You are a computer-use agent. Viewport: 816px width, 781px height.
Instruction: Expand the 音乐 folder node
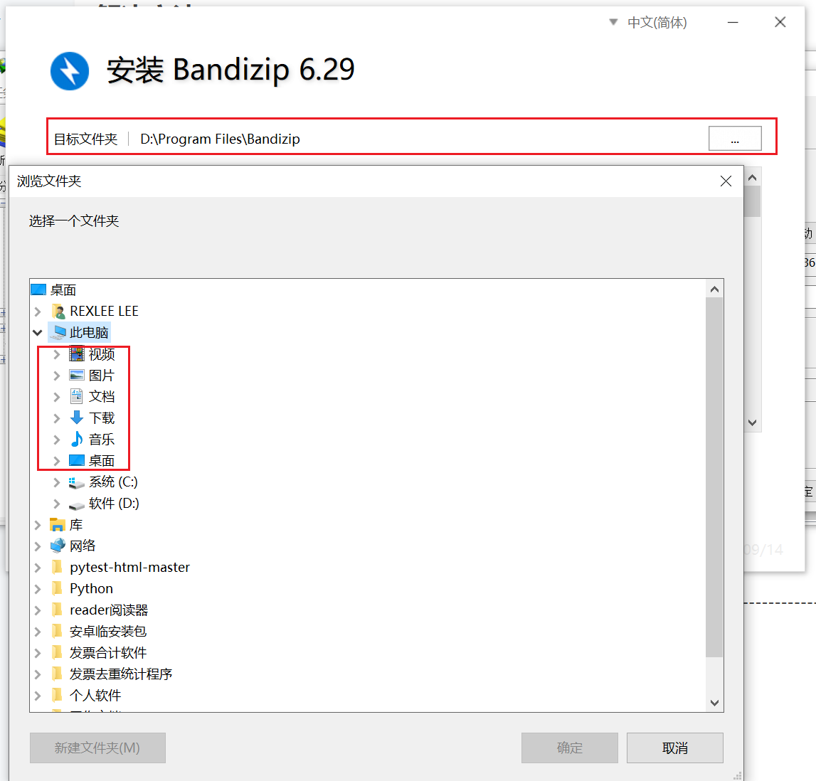coord(57,440)
